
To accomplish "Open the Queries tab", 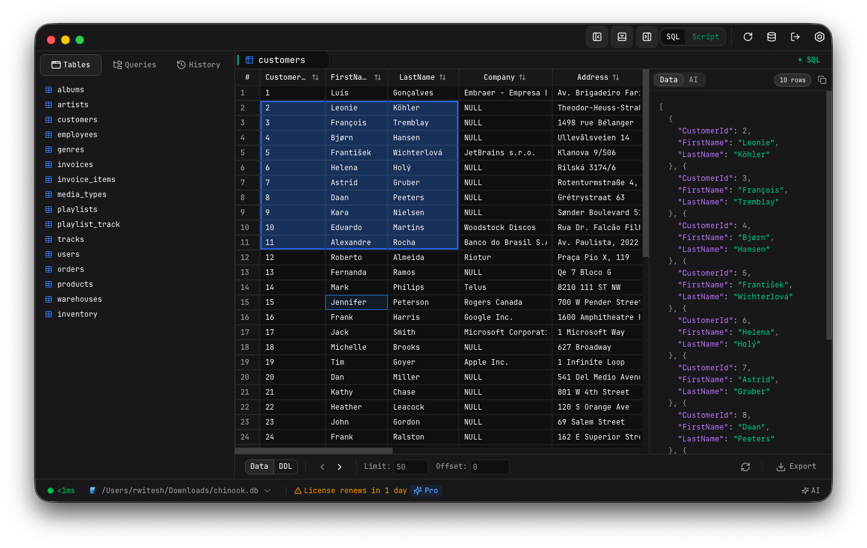I will [x=135, y=65].
